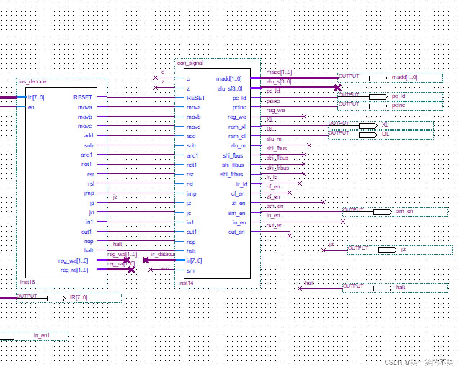Select RESET output port on ins_decode
Viewport: 459px width, 369px height.
83,97
